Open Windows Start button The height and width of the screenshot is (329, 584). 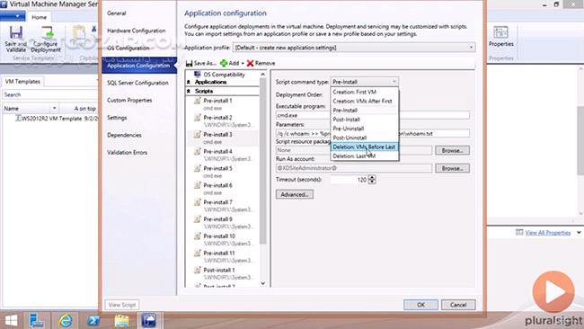tap(11, 320)
